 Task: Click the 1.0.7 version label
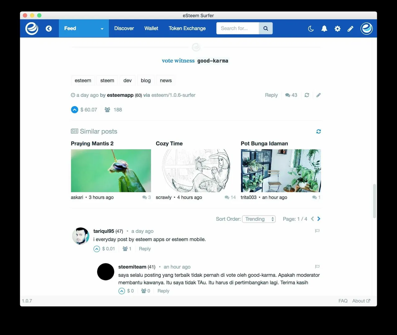point(27,301)
